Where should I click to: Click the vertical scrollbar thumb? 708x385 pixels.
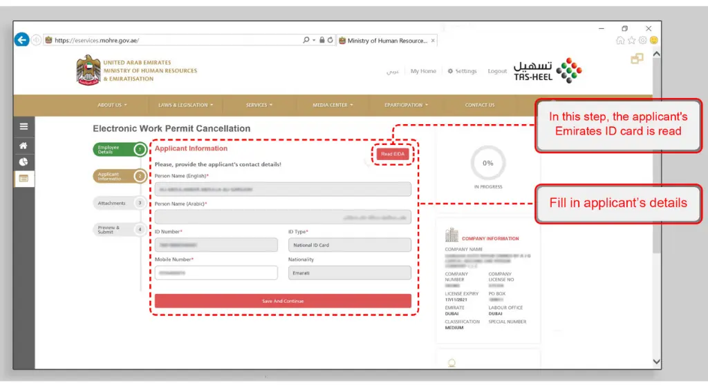pos(657,156)
